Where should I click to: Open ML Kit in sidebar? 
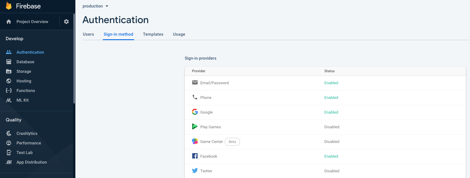click(x=23, y=100)
